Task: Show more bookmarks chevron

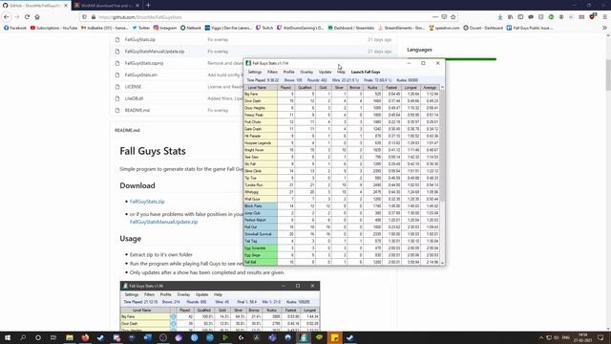Action: 604,28
